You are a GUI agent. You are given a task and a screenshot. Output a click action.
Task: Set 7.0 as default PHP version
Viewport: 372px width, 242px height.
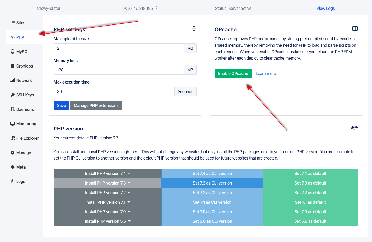point(310,212)
